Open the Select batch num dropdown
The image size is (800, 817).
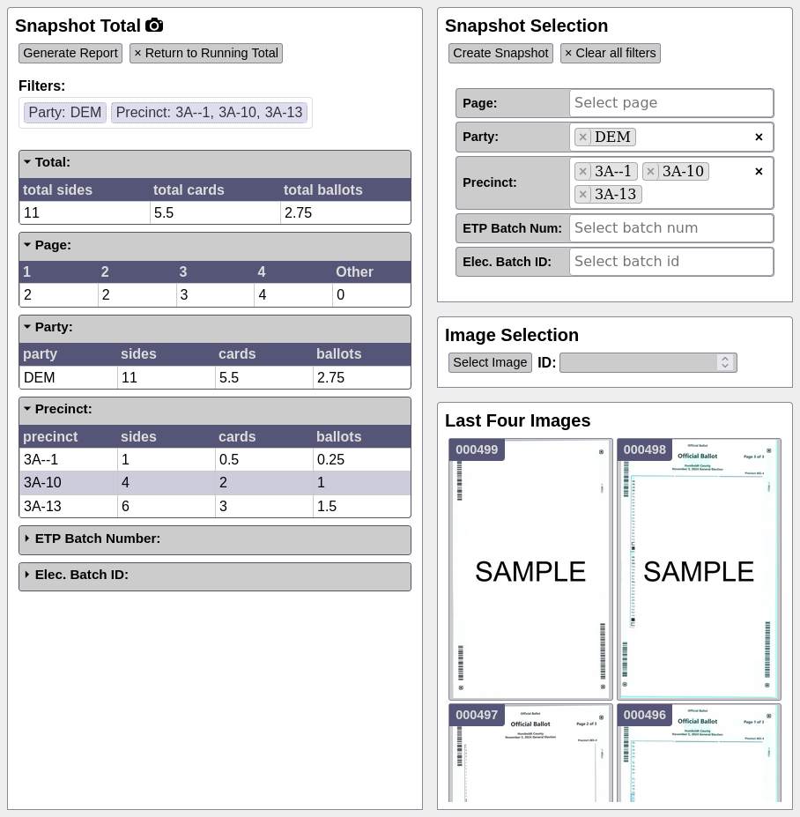tap(670, 227)
